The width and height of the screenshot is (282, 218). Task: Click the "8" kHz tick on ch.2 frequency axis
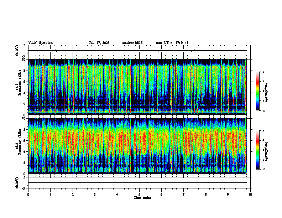point(25,130)
